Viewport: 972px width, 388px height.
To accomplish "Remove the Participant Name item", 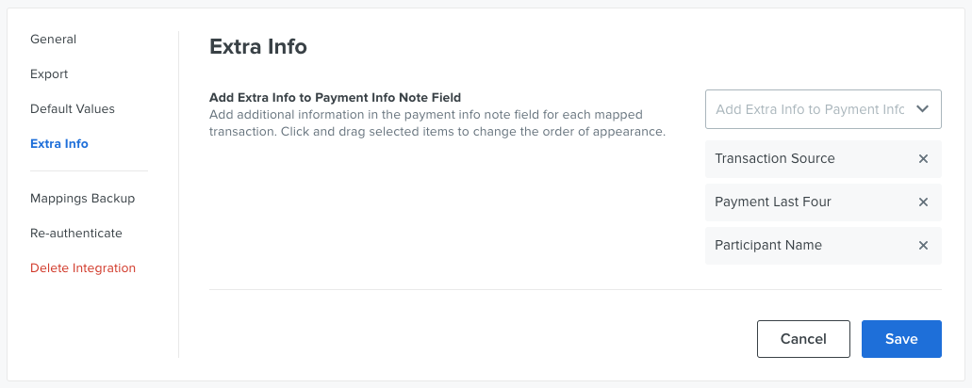I will click(x=923, y=246).
